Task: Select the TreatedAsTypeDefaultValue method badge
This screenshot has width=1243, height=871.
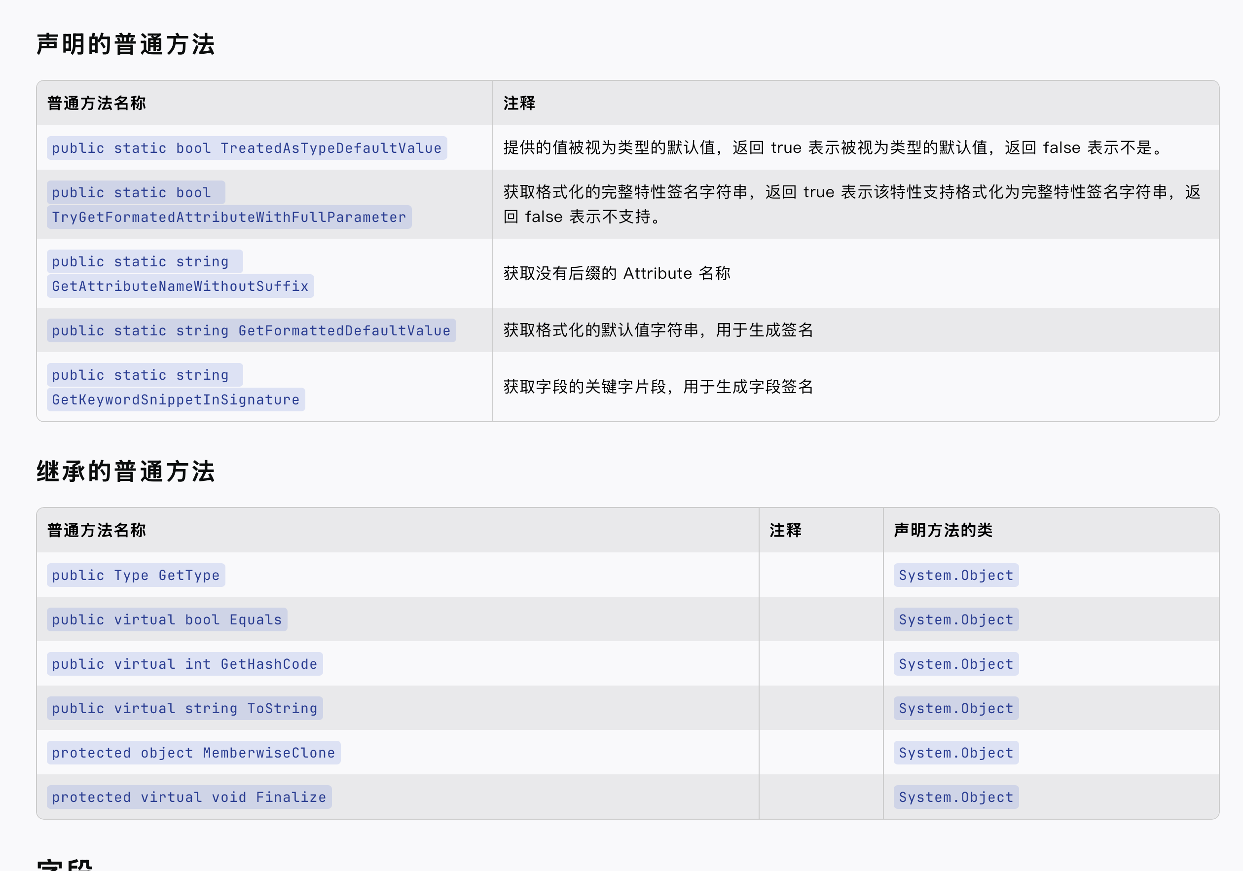Action: [x=246, y=148]
